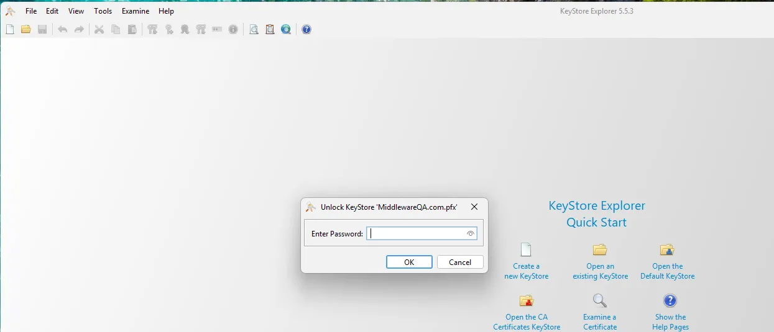
Task: Click the Set KeyStore Password toolbar icon
Action: (x=217, y=29)
